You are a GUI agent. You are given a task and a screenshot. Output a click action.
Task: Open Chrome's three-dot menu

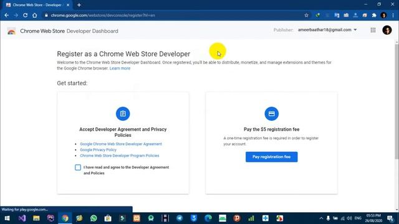(x=393, y=15)
